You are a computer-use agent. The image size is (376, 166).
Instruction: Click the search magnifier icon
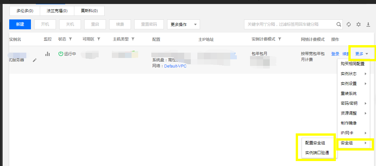point(338,24)
